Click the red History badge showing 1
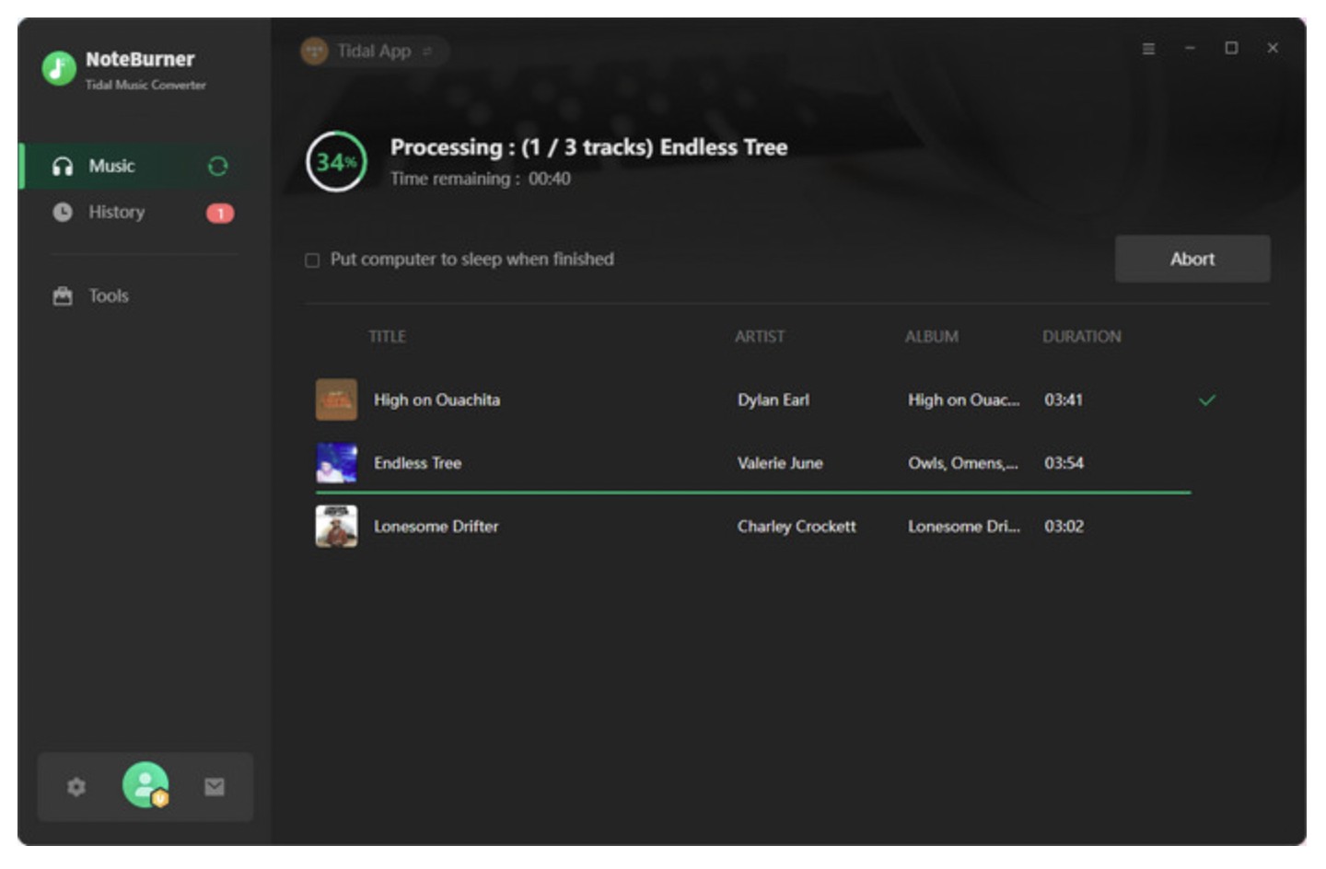This screenshot has height=869, width=1326. (x=220, y=214)
